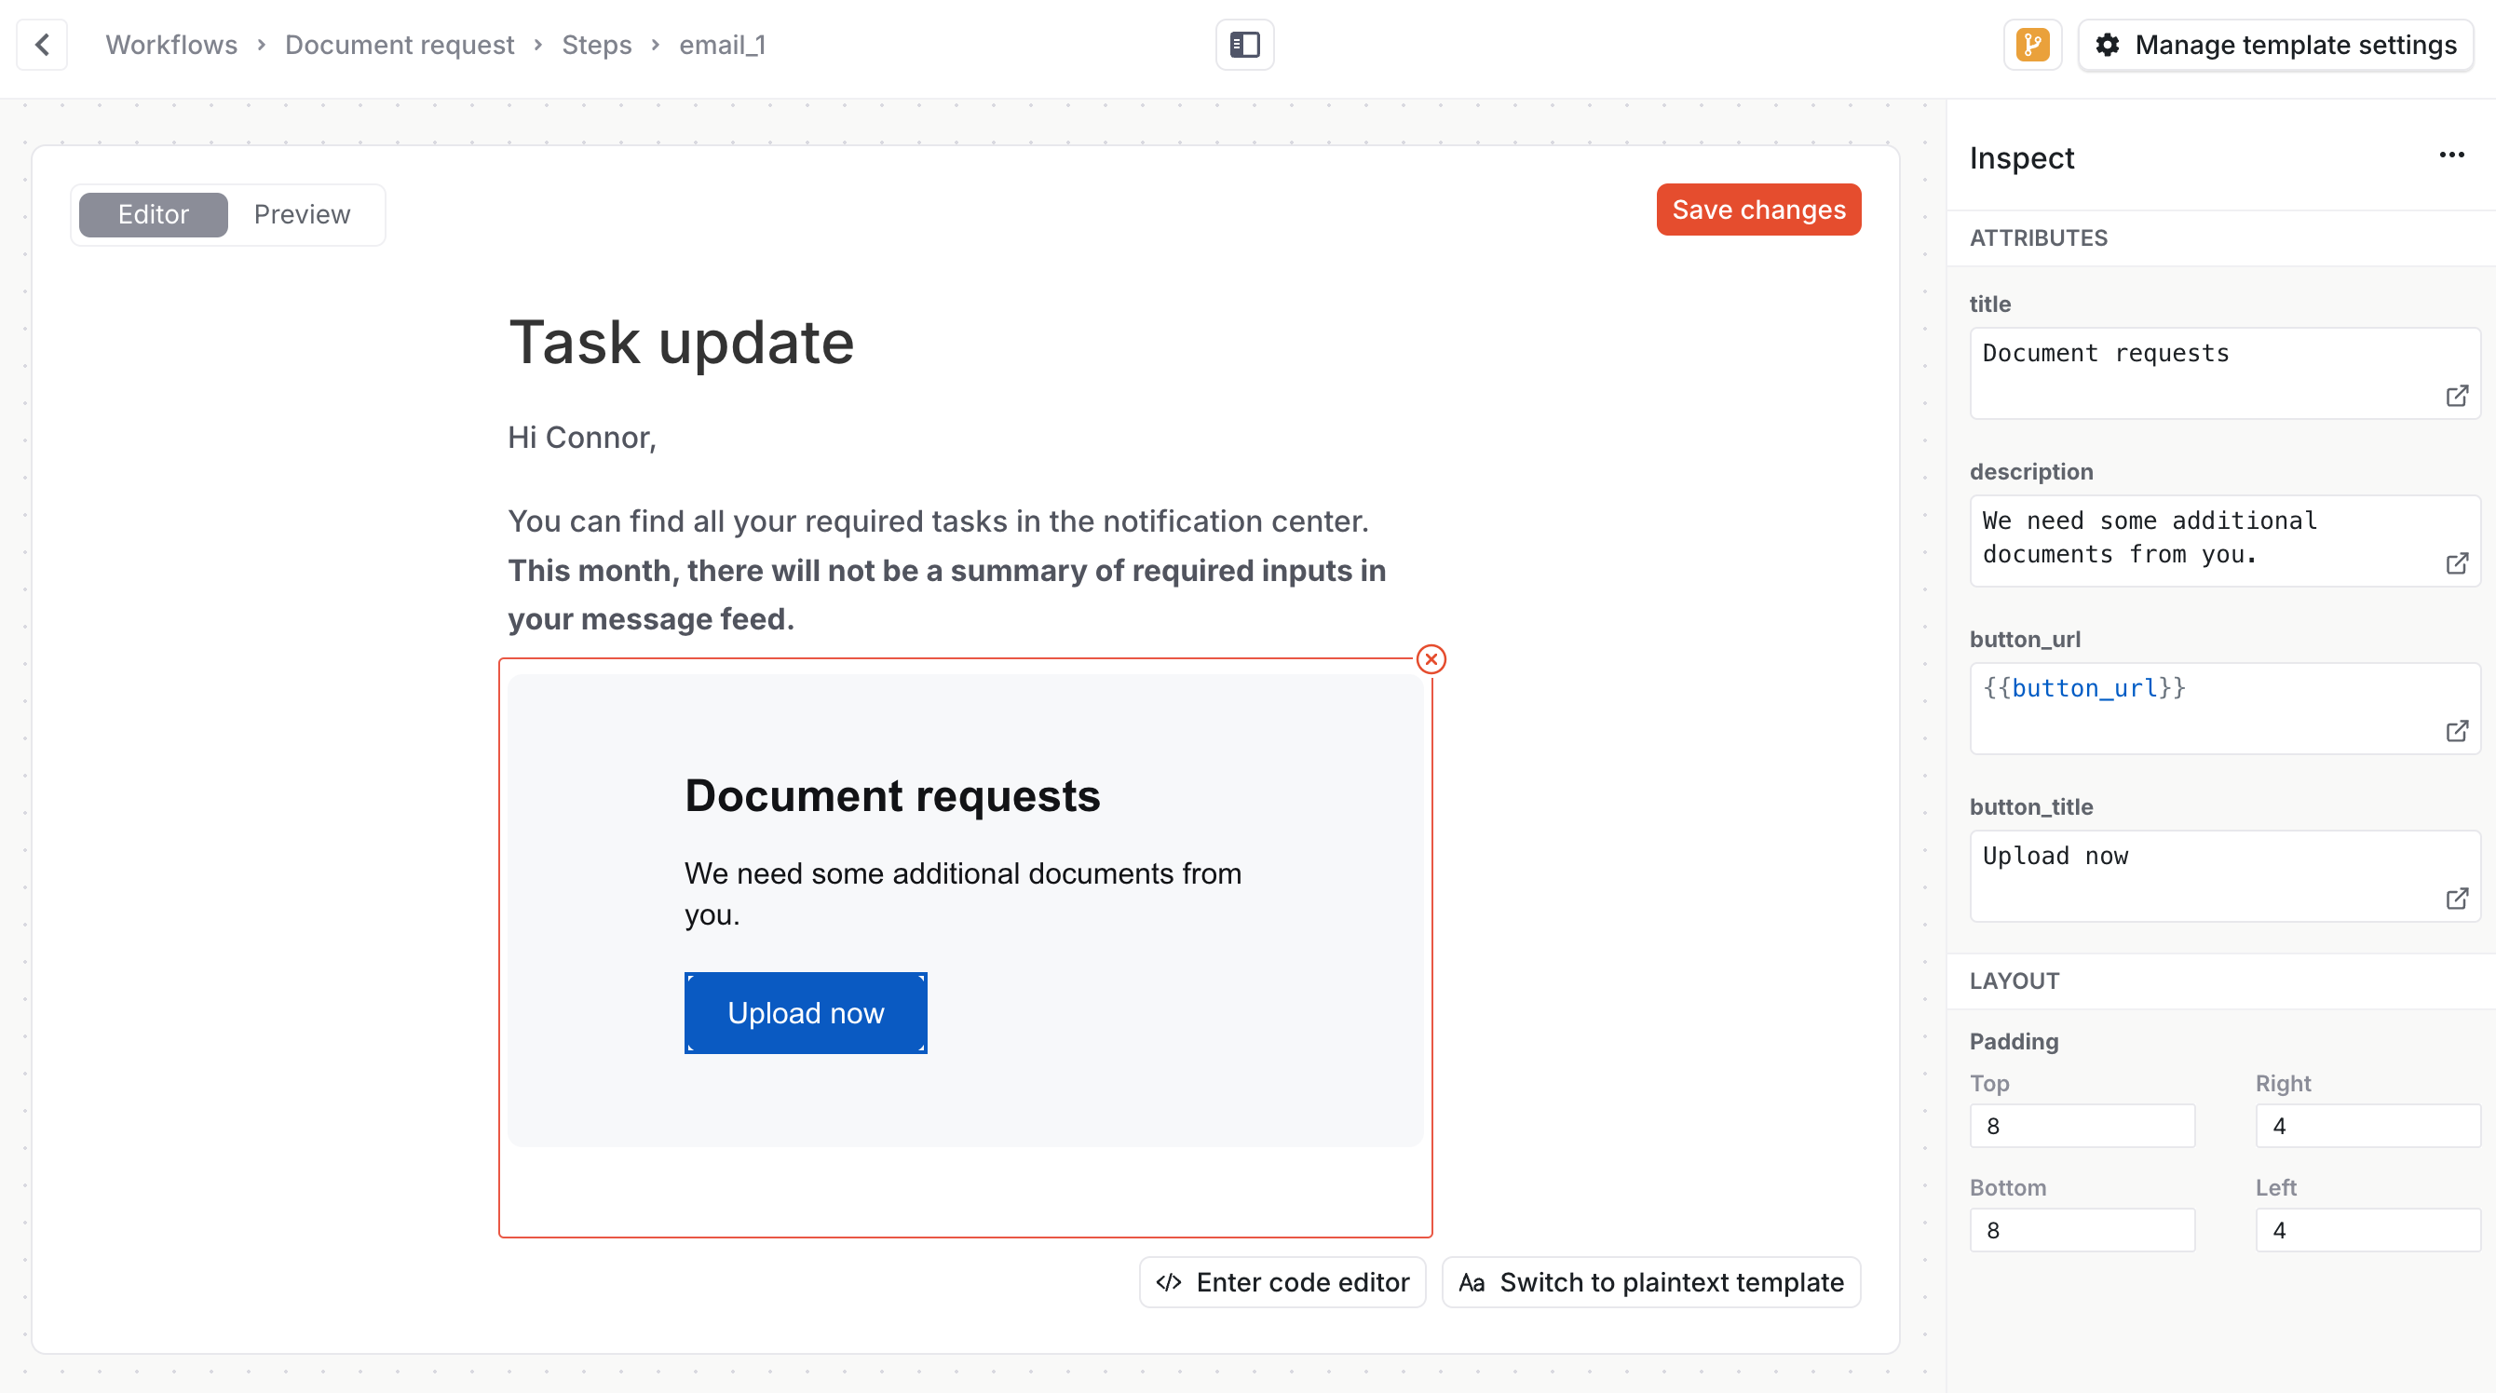
Task: Click the plaintext template switch icon
Action: click(1472, 1281)
